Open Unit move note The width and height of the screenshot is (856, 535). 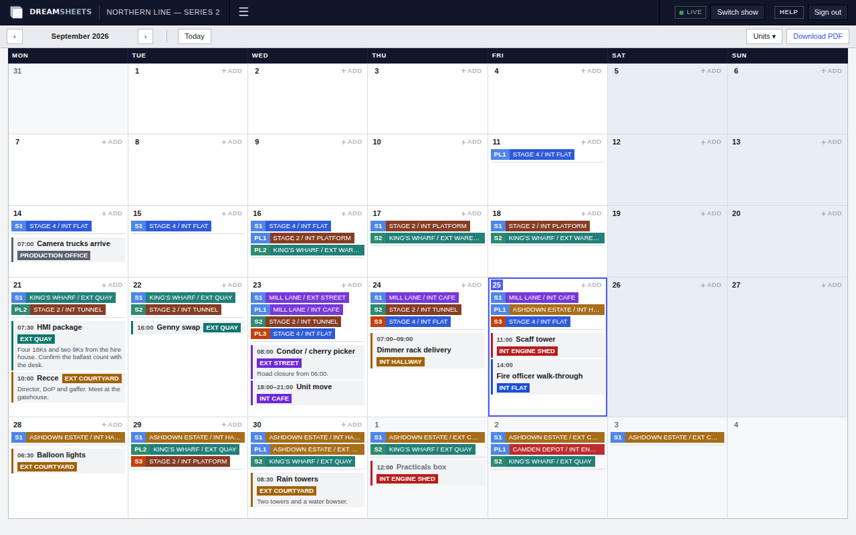[x=308, y=393]
